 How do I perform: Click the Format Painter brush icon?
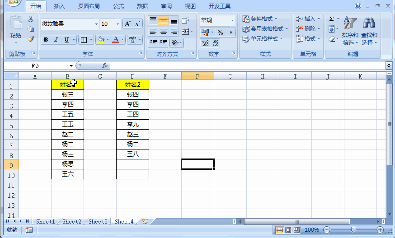pos(31,39)
